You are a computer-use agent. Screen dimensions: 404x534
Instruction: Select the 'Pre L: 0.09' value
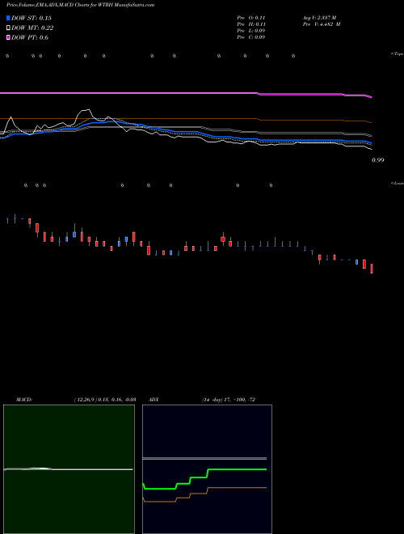point(251,31)
